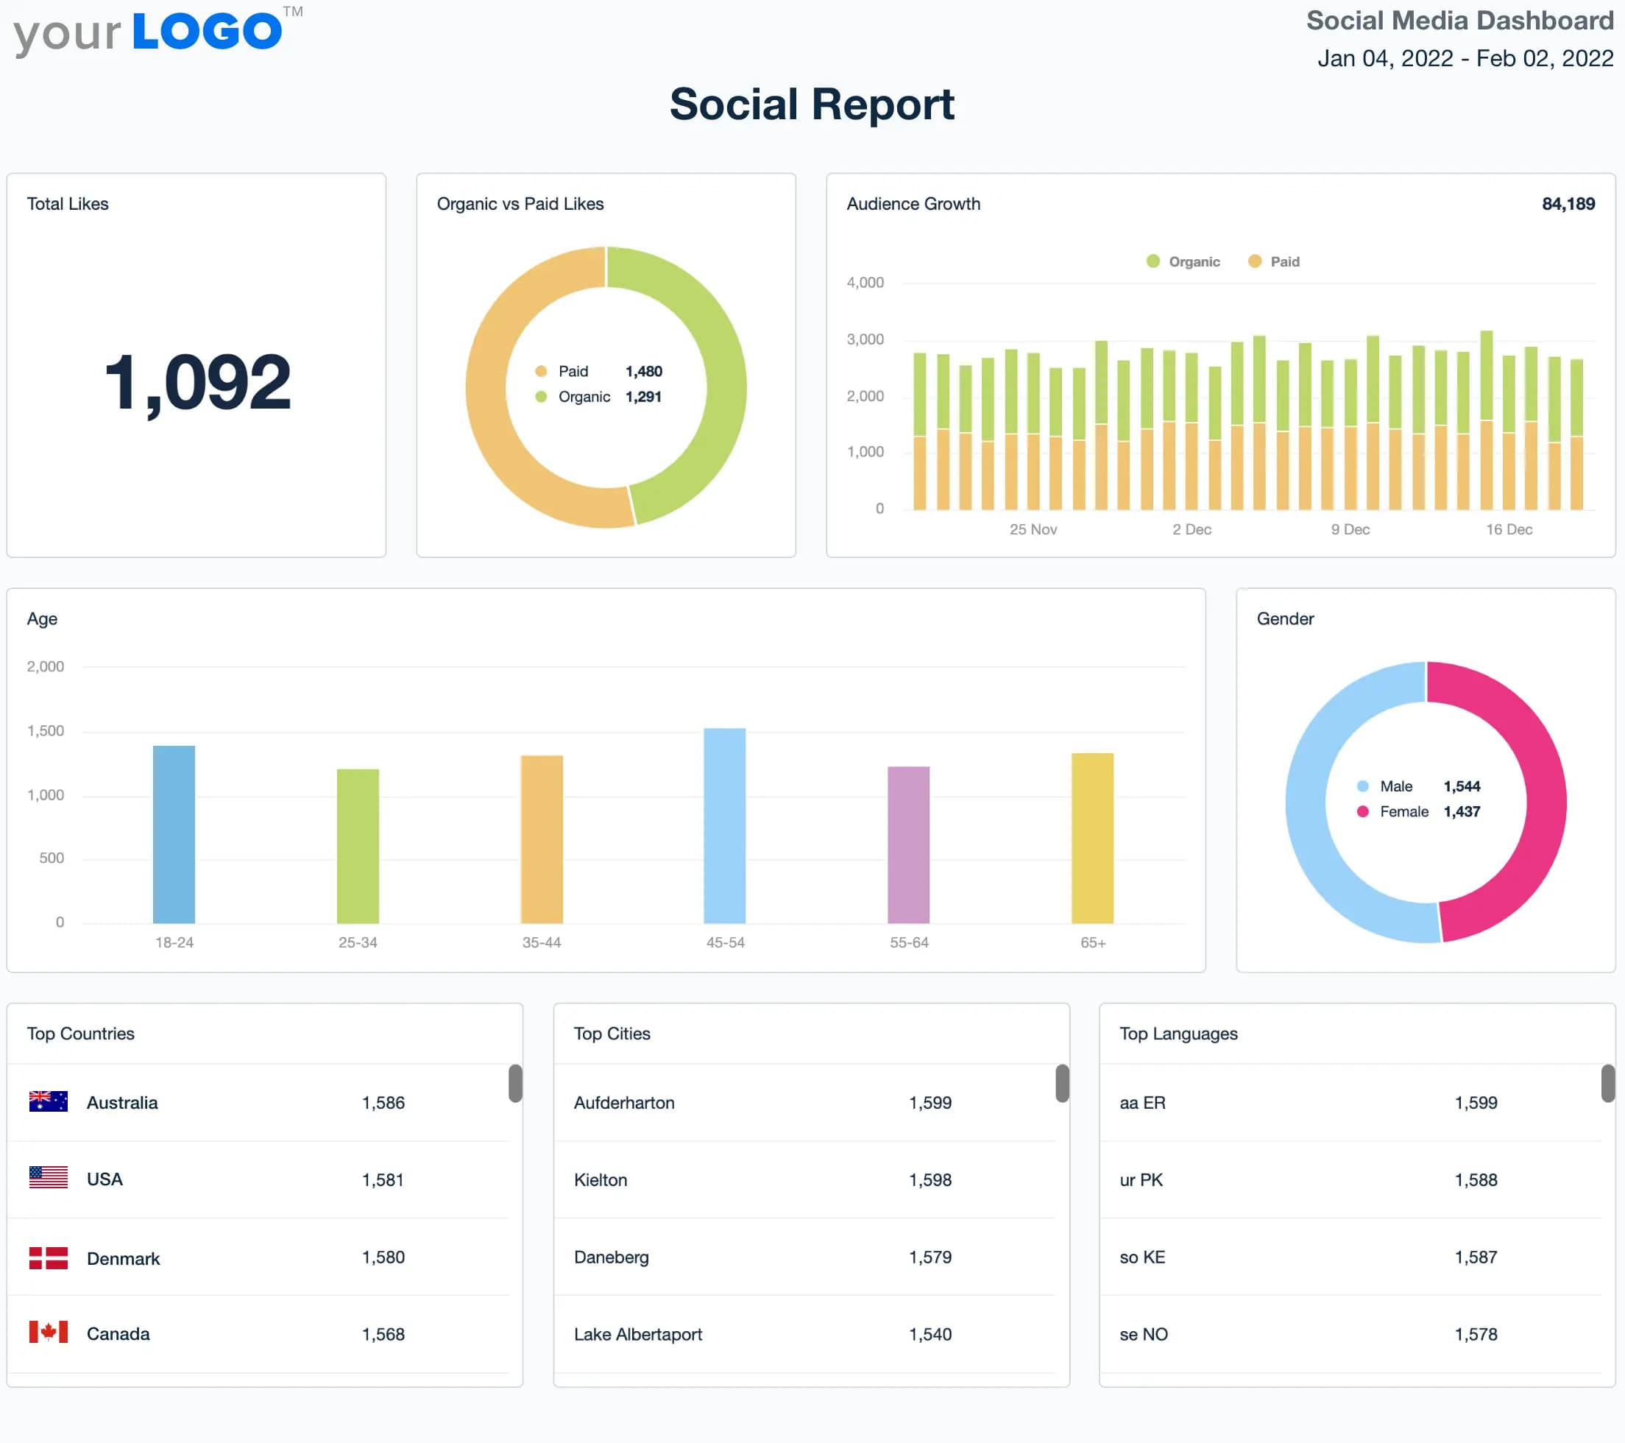Image resolution: width=1625 pixels, height=1443 pixels.
Task: Click the Australia flag icon
Action: (x=49, y=1103)
